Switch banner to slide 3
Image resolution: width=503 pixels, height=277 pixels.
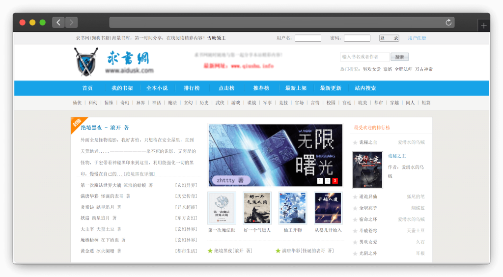[x=335, y=181]
